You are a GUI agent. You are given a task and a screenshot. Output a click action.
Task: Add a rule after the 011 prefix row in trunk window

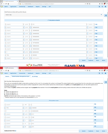tap(95, 104)
